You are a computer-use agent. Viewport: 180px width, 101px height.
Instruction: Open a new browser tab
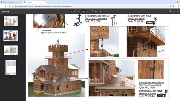click(x=48, y=2)
